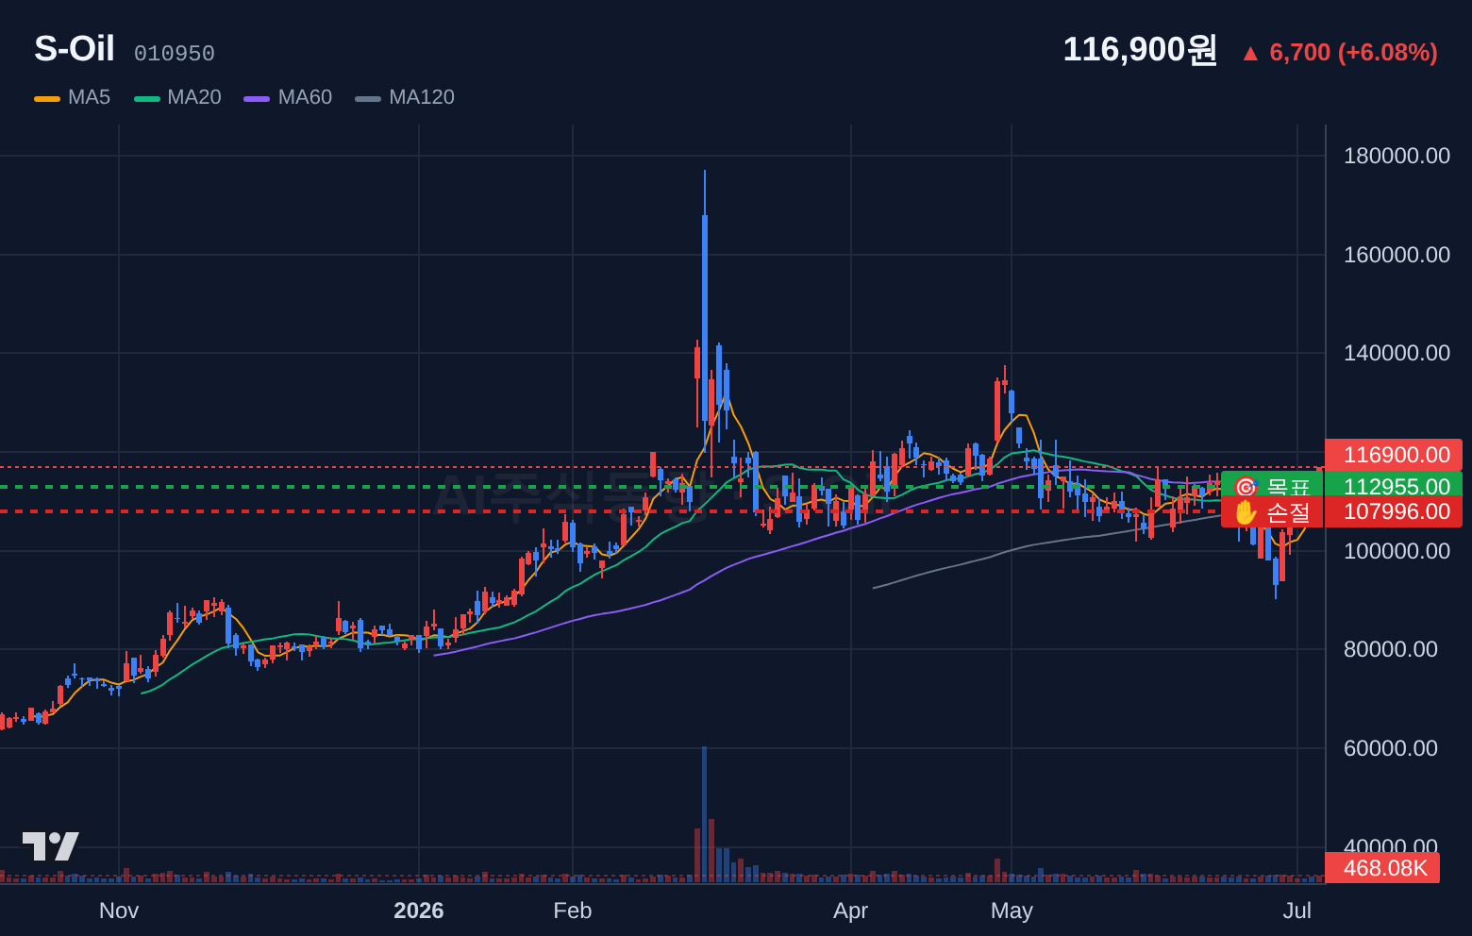Click the 112955.00 target price axis tag
Image resolution: width=1472 pixels, height=936 pixels.
tap(1394, 486)
